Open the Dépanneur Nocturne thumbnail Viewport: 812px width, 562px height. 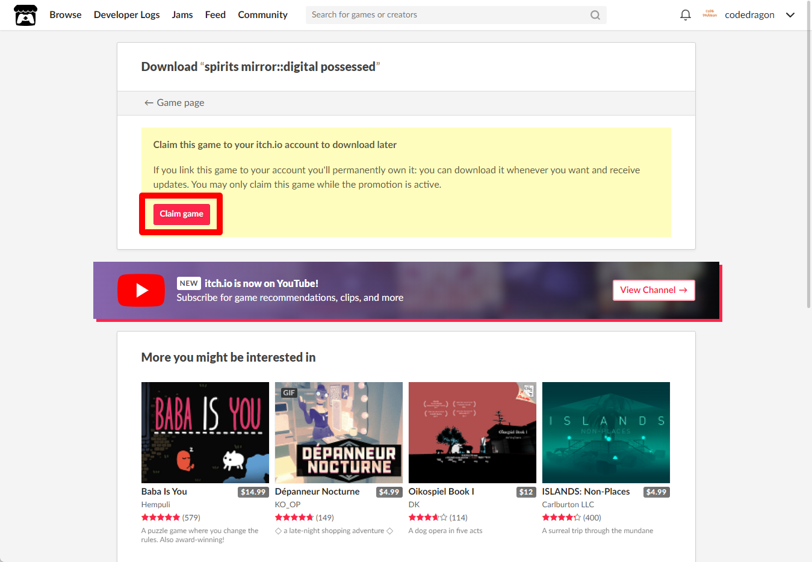(339, 433)
